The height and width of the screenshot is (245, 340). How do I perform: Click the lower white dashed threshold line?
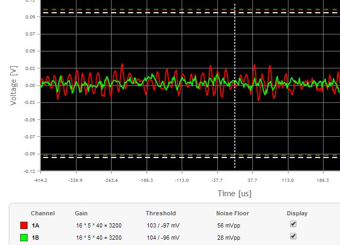(x=159, y=157)
